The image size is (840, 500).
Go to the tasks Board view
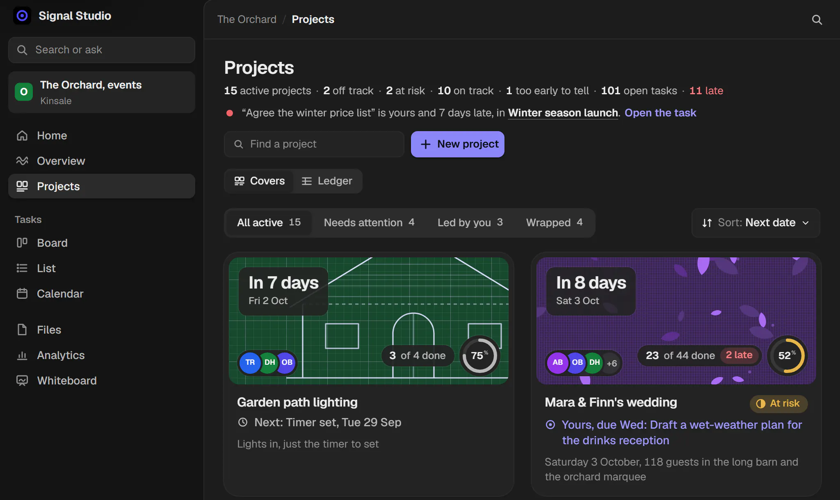[102, 243]
